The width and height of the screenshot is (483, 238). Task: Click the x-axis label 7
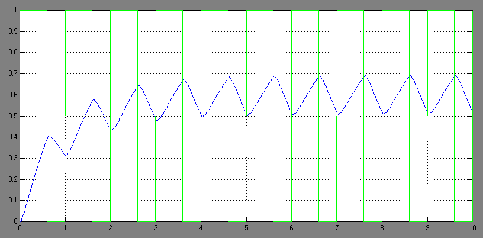(x=337, y=229)
